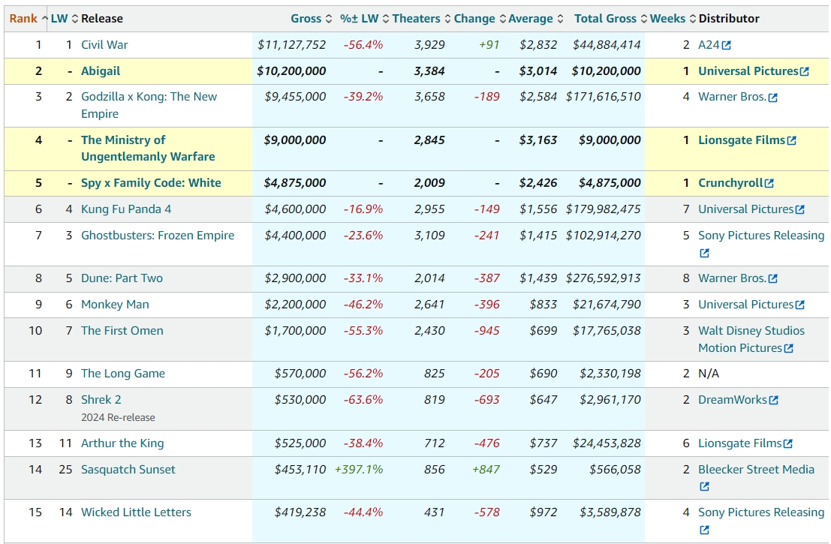Select Shrek 2 '2024 Re-release' note
This screenshot has height=544, width=831.
coord(118,417)
